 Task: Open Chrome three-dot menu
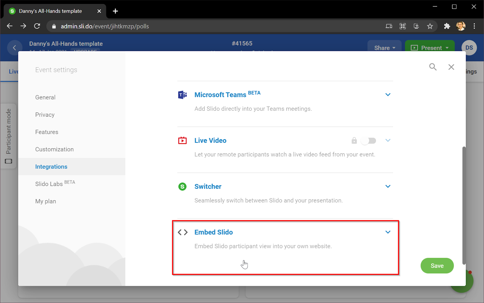pos(474,26)
